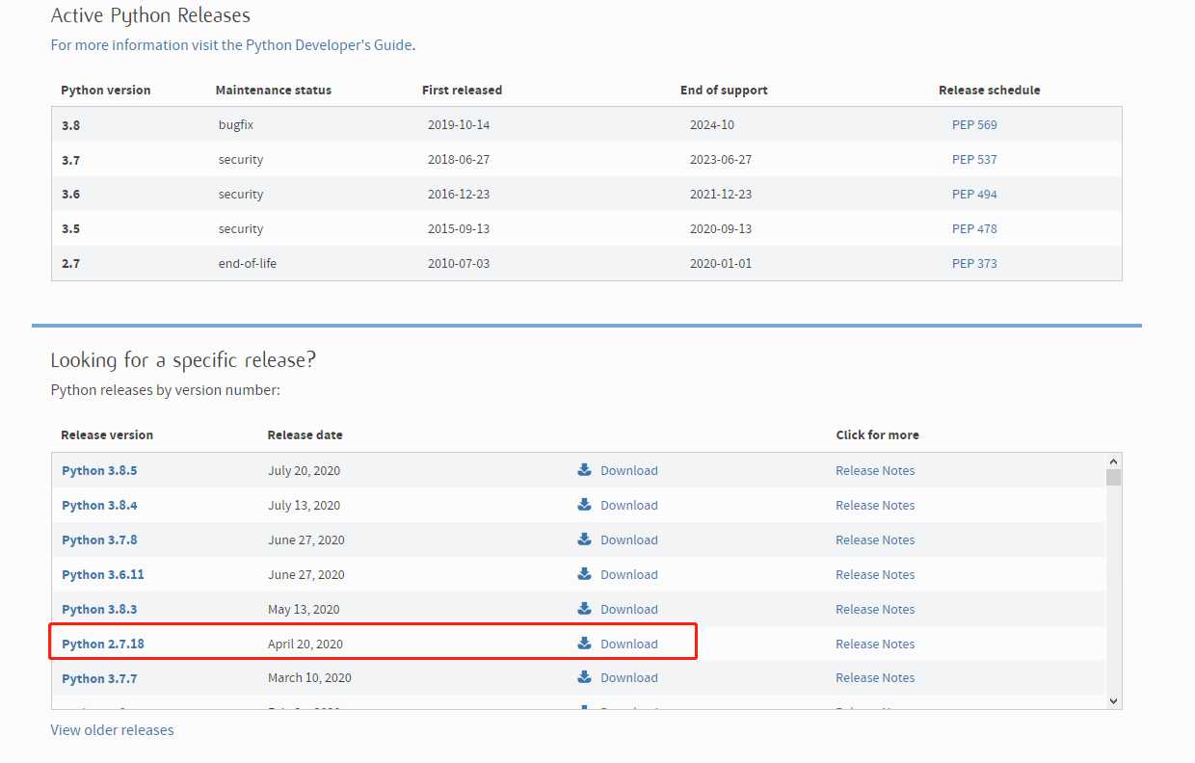This screenshot has width=1195, height=763.
Task: Click the bugfix maintenance status cell
Action: pos(236,125)
